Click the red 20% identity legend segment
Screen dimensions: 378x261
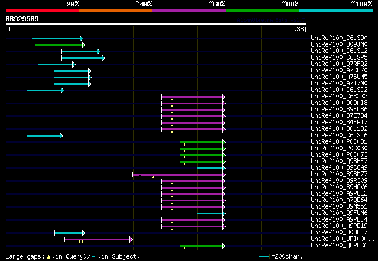tap(43, 11)
